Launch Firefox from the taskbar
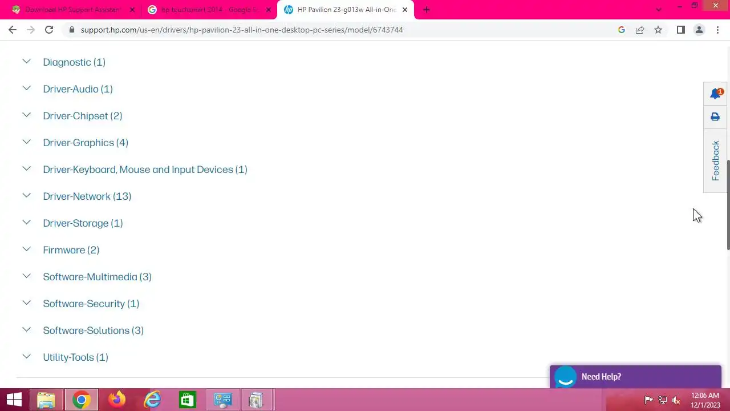The image size is (730, 411). (117, 400)
